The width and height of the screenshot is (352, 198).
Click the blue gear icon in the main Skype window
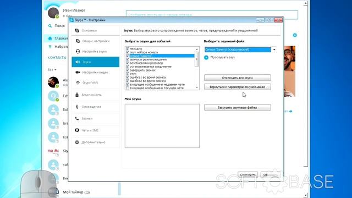[x=295, y=35]
